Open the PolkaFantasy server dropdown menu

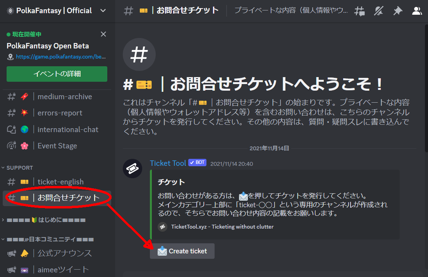[x=103, y=10]
